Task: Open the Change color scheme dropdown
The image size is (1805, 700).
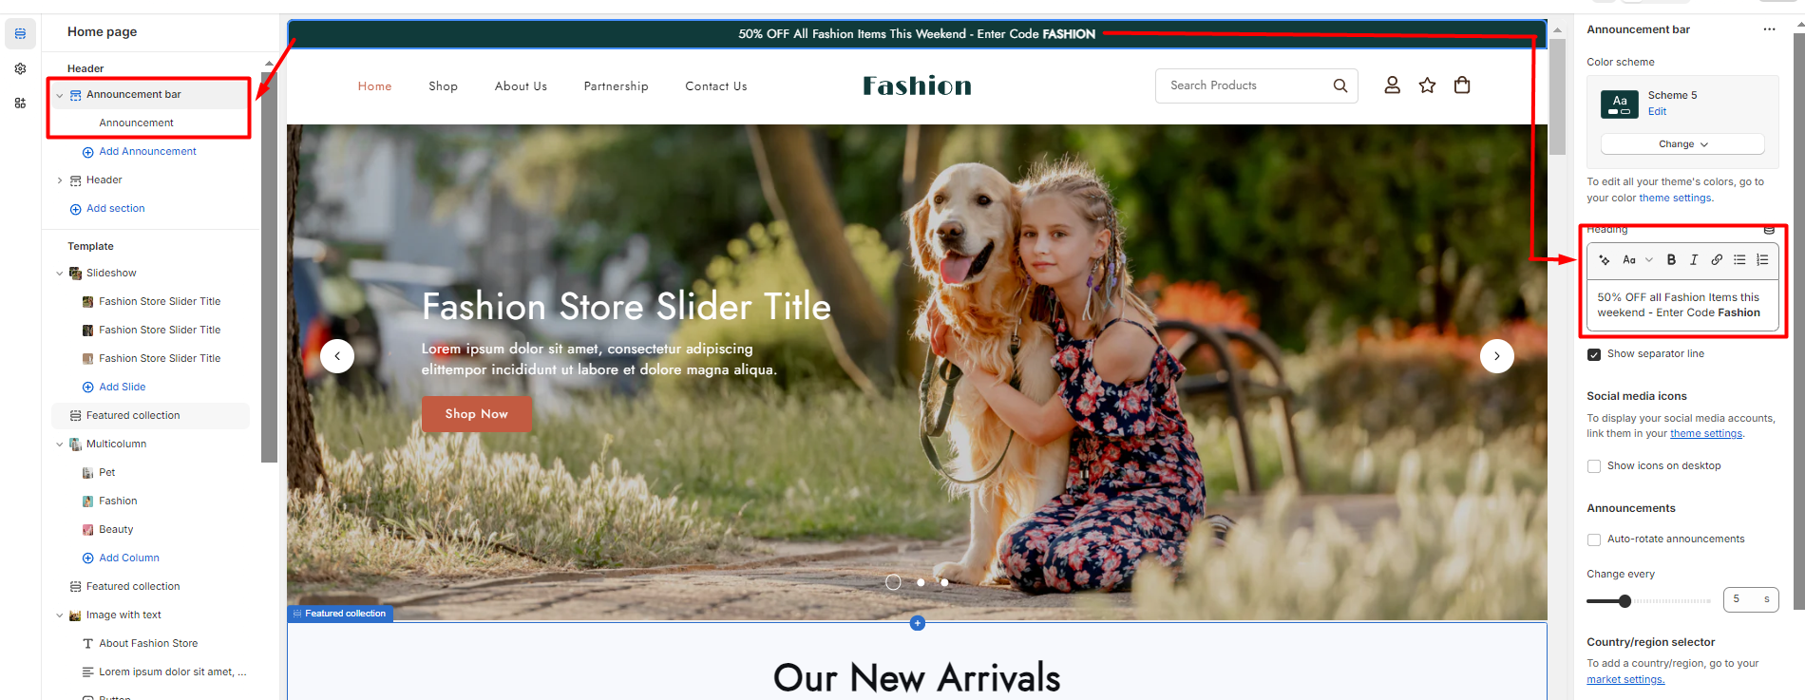Action: [x=1682, y=144]
